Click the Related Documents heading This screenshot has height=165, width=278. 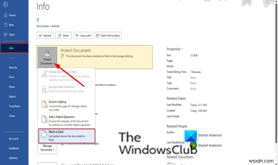pyautogui.click(x=180, y=157)
